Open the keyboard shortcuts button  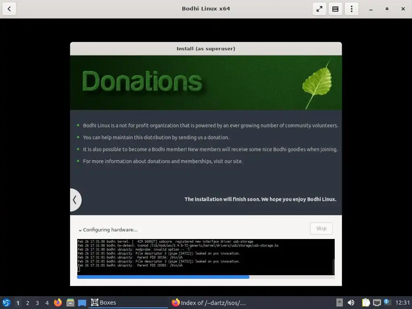click(x=335, y=9)
